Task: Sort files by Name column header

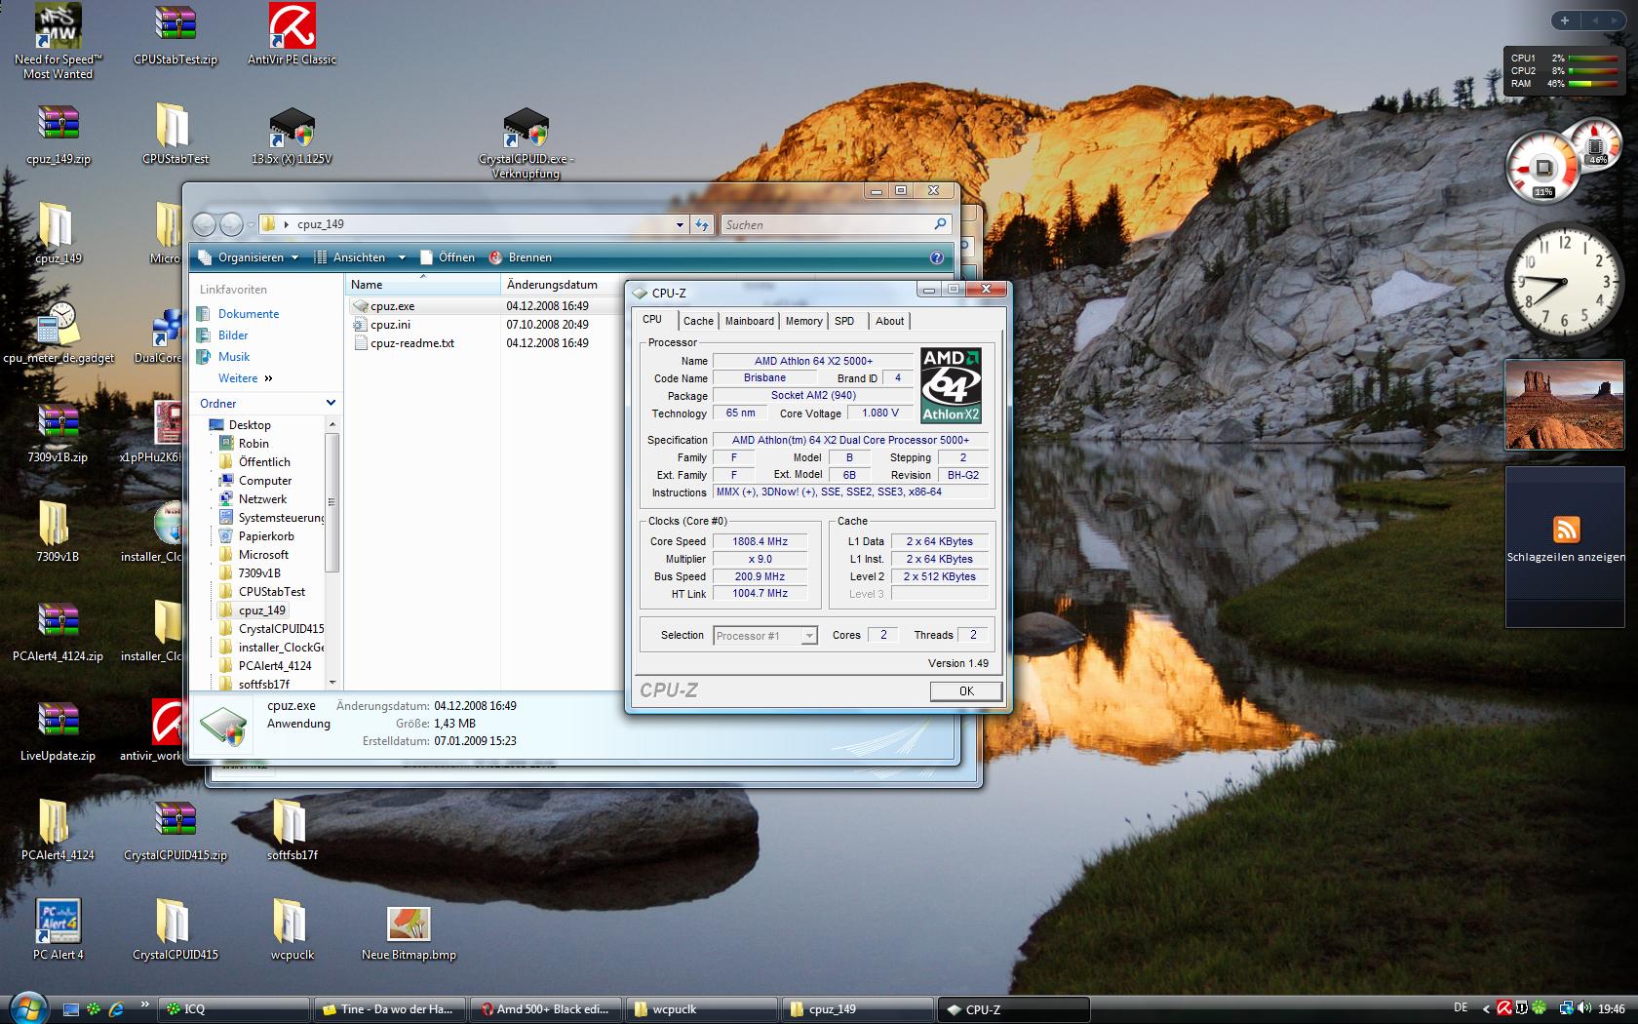Action: (x=423, y=285)
